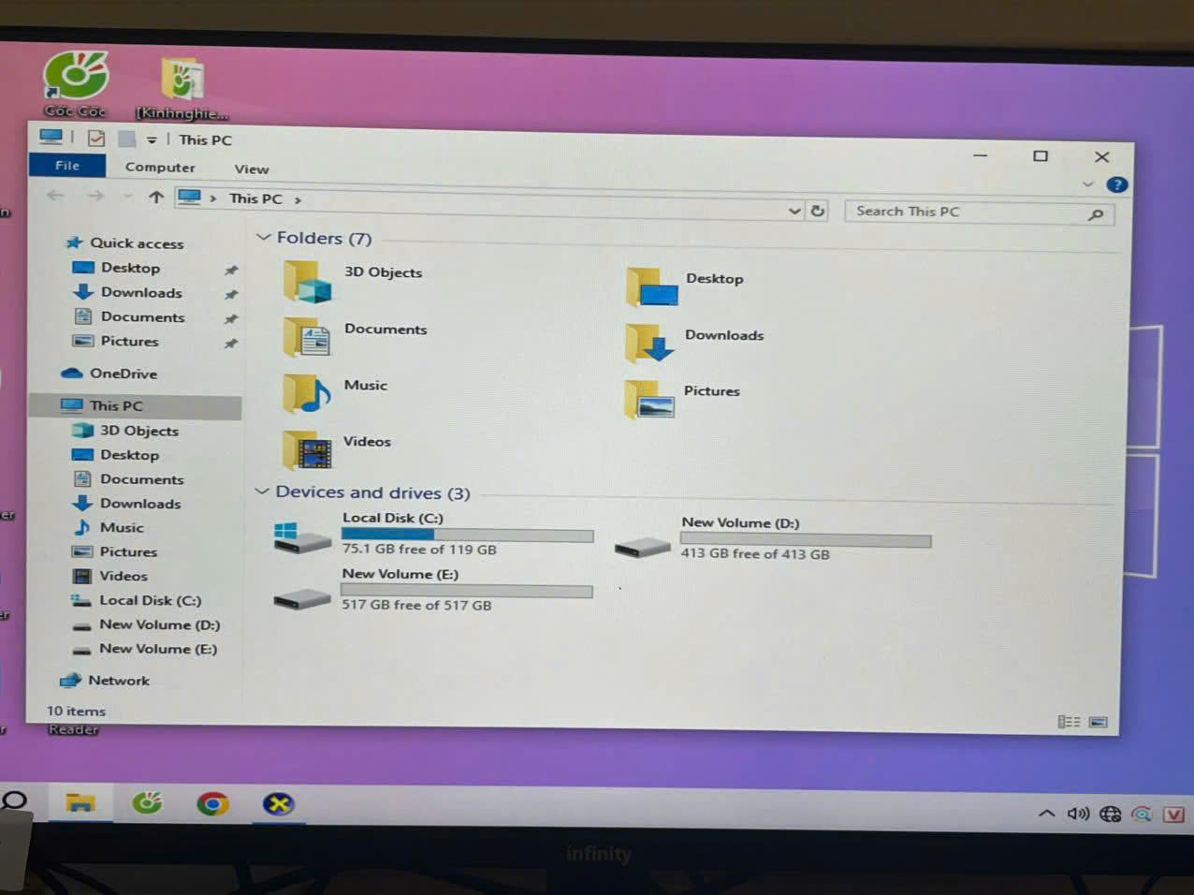Collapse the Devices and drives (3) group
1194x895 pixels.
pos(262,492)
